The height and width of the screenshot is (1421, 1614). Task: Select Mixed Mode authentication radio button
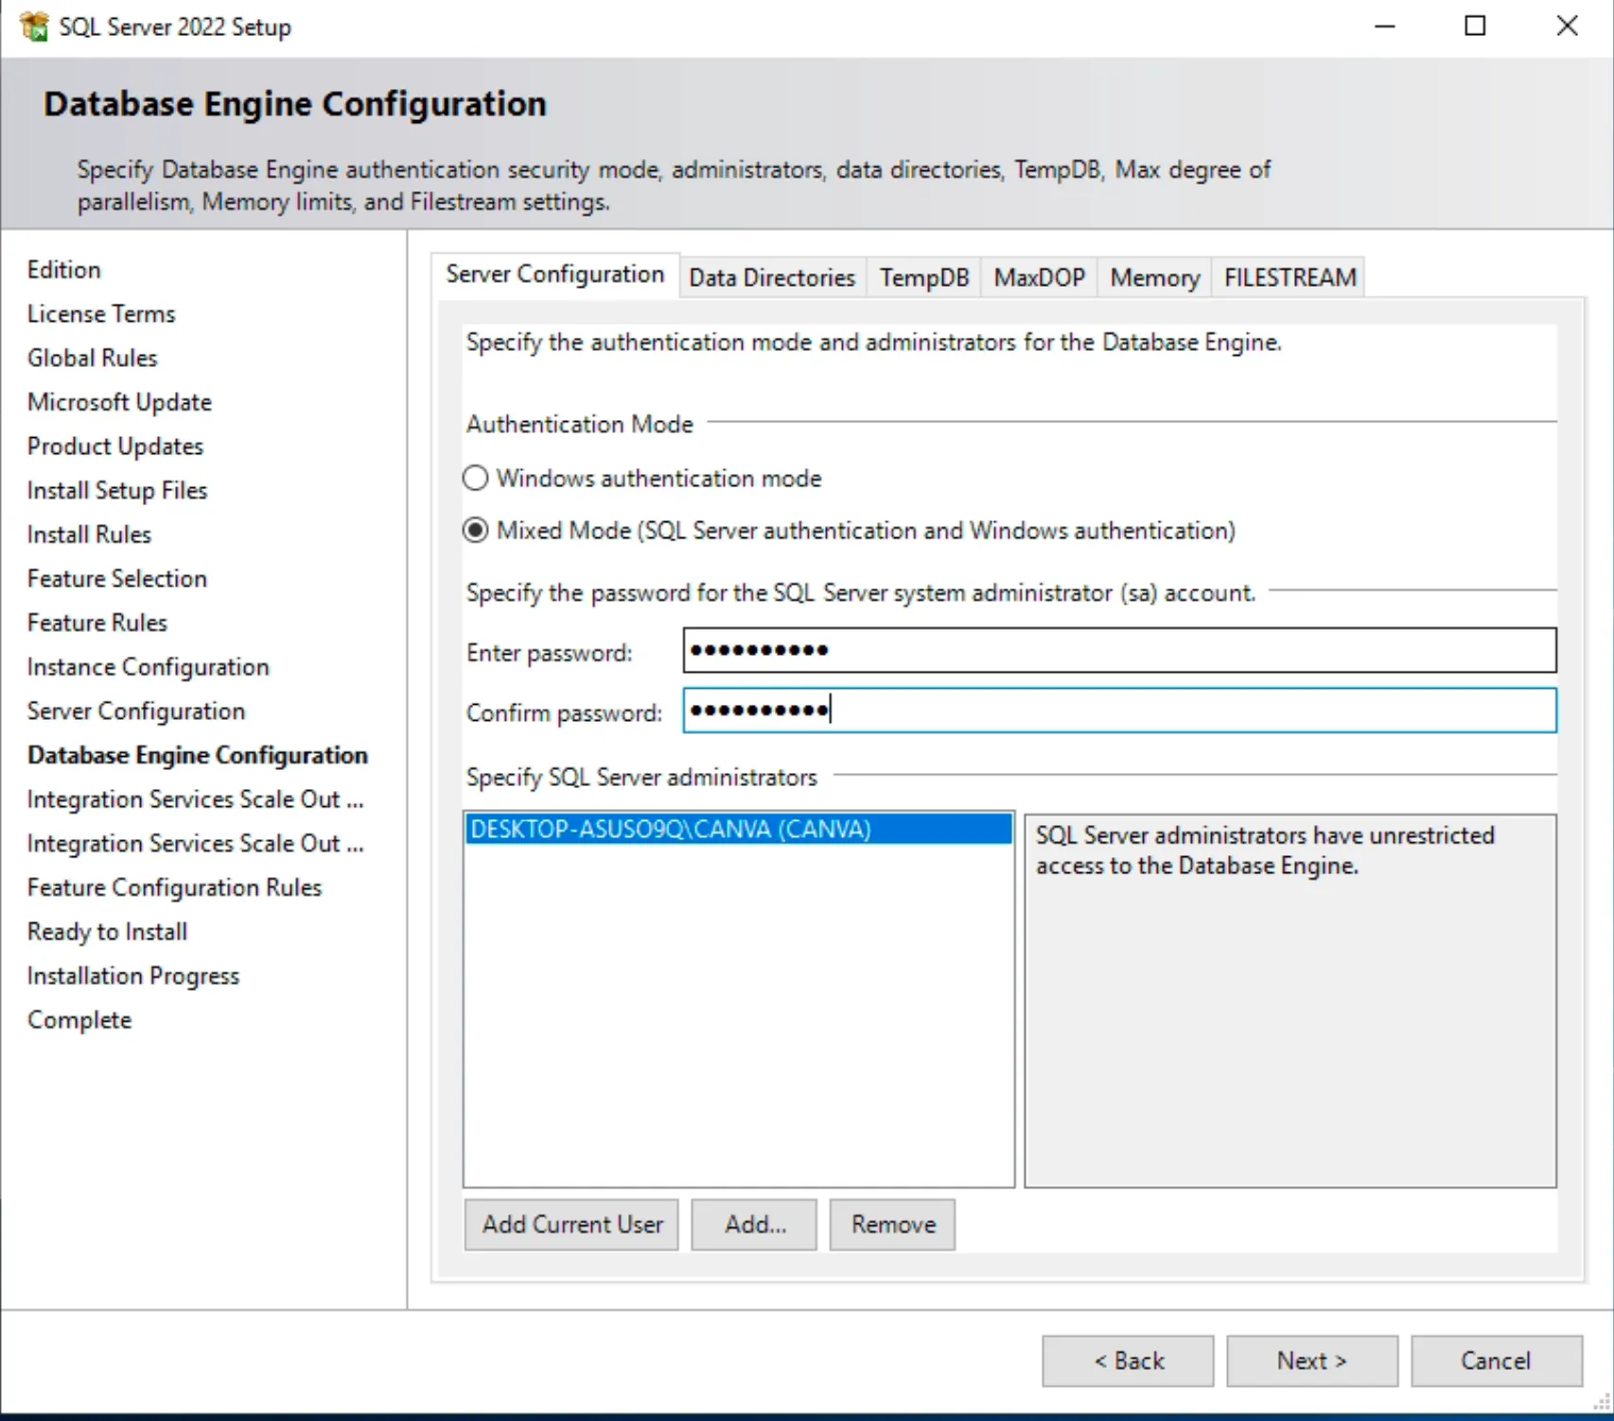(475, 530)
